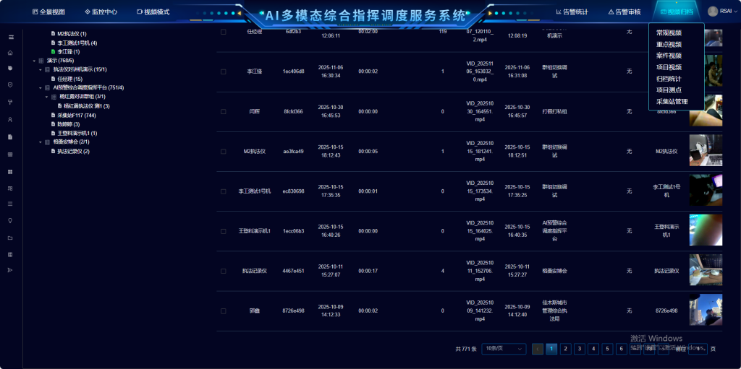
Task: Open video thumbnail for M2执法仪 row
Action: (705, 151)
